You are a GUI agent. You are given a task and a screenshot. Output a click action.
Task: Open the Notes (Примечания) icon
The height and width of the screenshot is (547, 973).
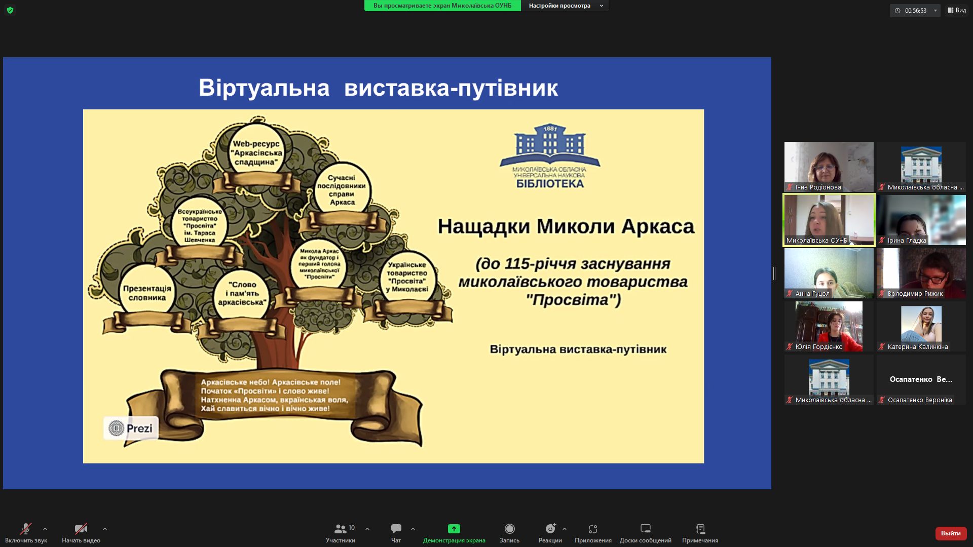(700, 529)
